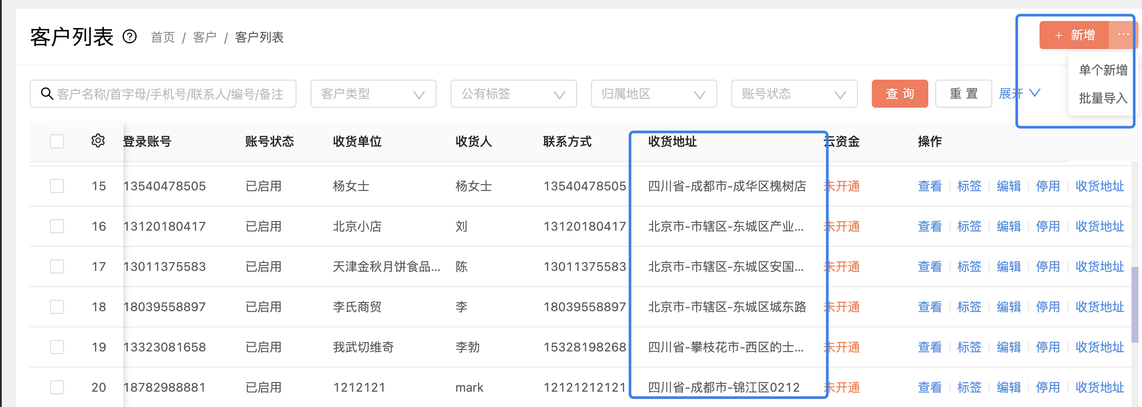Open the more options ellipsis button

click(1123, 35)
